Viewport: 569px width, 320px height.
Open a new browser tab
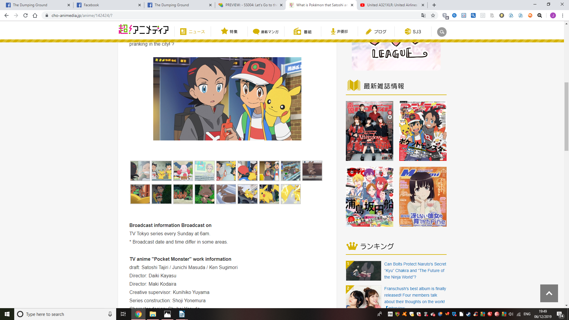[x=434, y=5]
